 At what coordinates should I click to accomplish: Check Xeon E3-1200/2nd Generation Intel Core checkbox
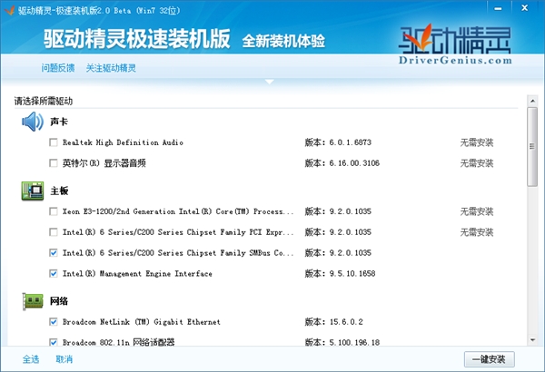[x=54, y=211]
